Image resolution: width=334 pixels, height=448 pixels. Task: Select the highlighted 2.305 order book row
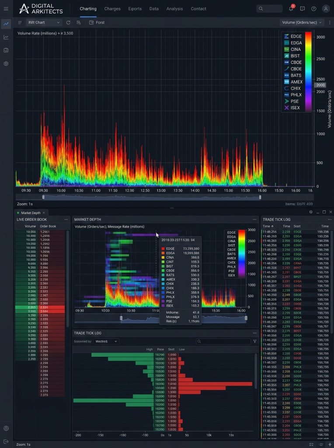[40, 307]
